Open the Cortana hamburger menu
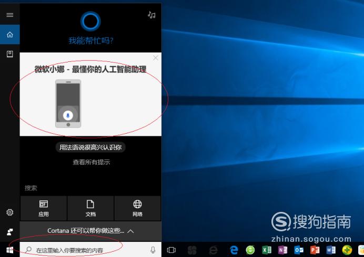Viewport: 364px width, 257px height. coord(10,15)
